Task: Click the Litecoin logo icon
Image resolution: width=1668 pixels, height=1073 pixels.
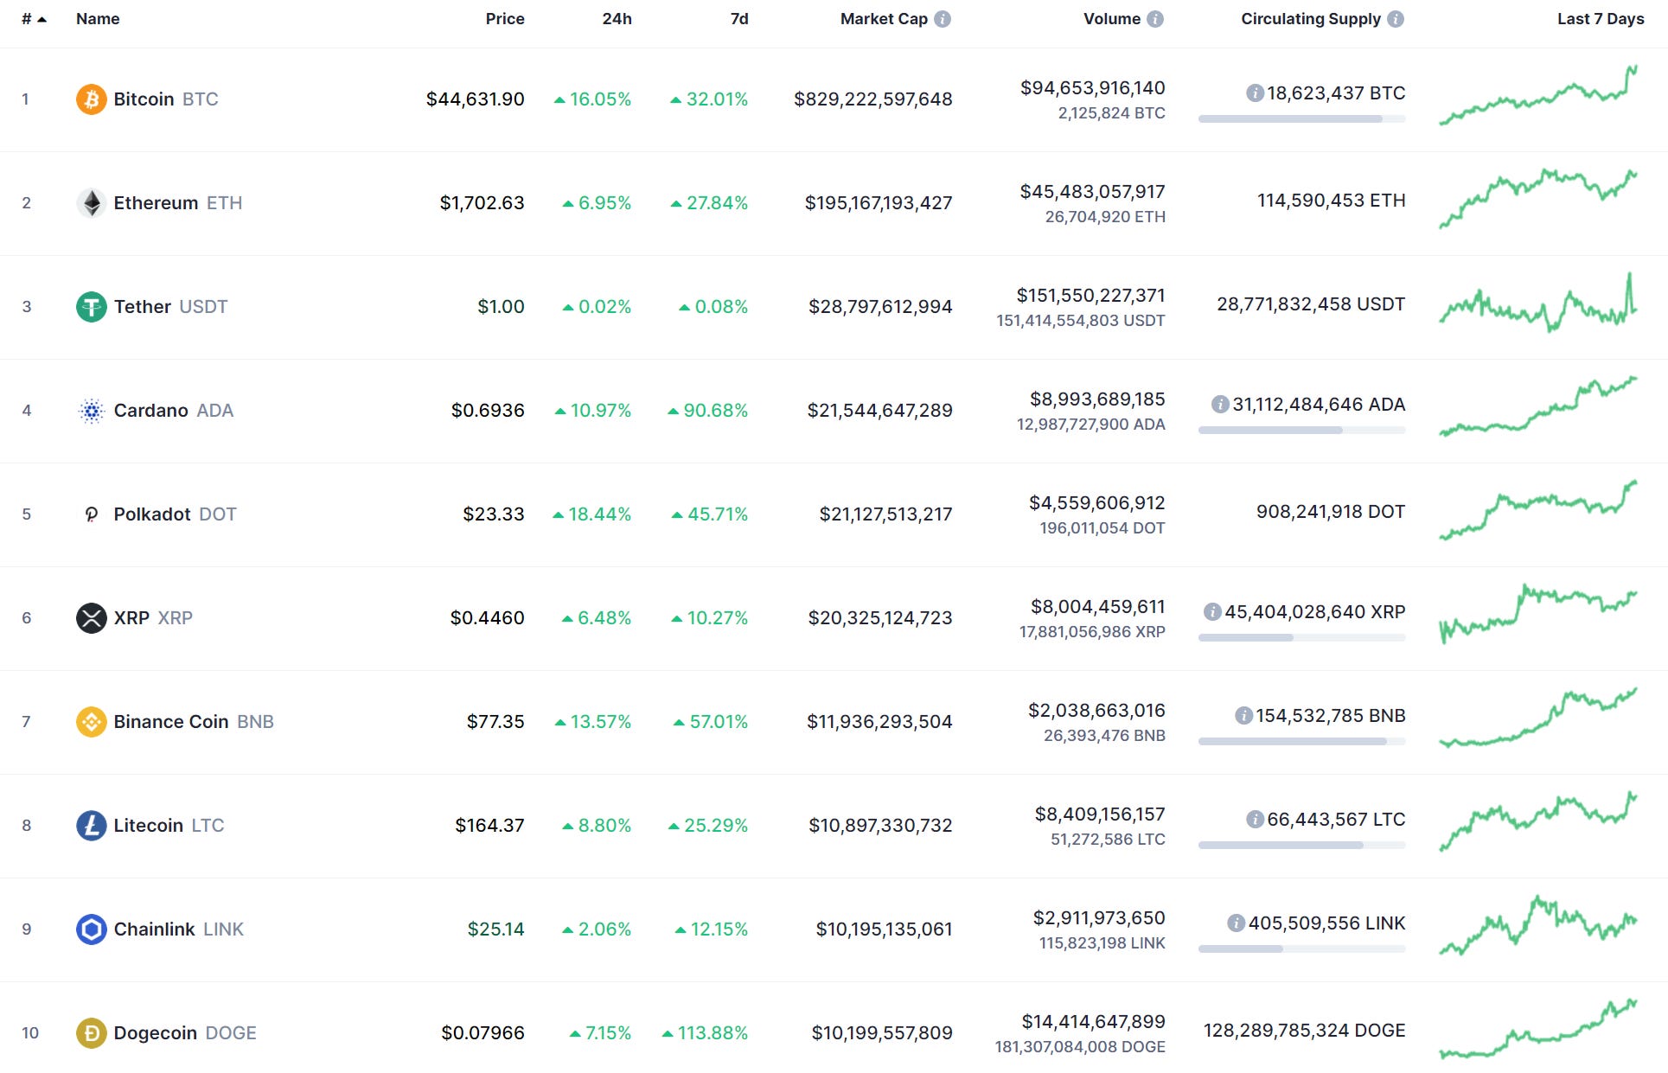Action: (91, 825)
